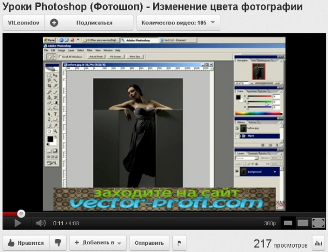Open layer blend mode Normal dropdown
This screenshot has height=252, width=328.
point(247,158)
